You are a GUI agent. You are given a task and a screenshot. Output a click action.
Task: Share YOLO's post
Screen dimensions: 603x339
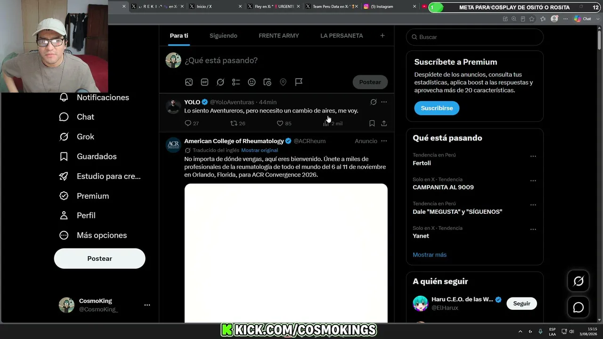pos(384,123)
